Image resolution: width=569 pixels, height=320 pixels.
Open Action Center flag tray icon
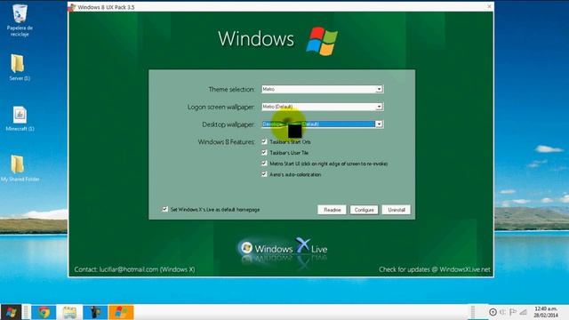coord(513,312)
